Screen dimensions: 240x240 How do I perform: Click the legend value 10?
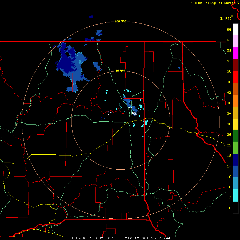229,177
